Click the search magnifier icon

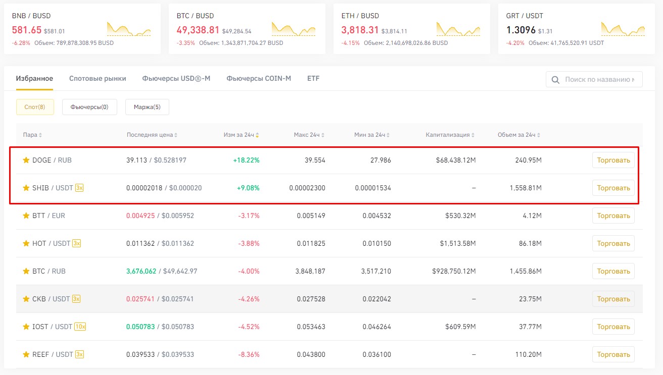pyautogui.click(x=556, y=80)
